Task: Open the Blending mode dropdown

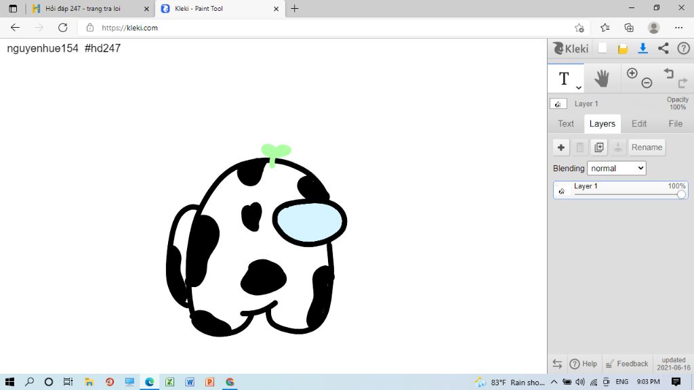Action: point(617,168)
